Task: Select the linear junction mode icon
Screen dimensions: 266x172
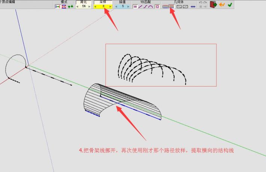Action: (58, 7)
